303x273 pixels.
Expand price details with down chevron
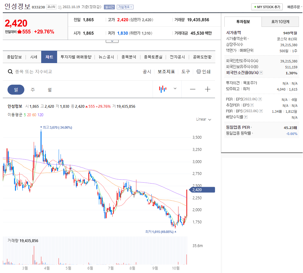click(x=112, y=41)
